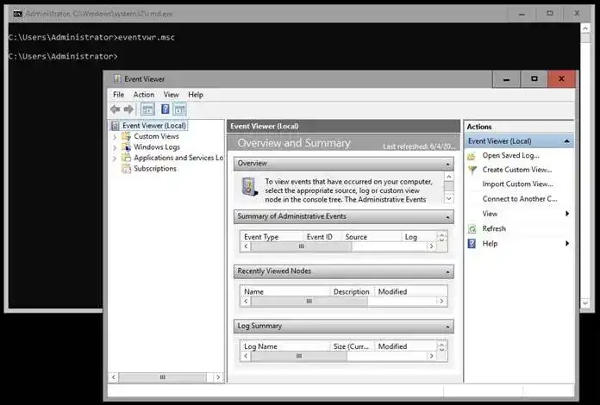This screenshot has width=600, height=405.
Task: Click the Event Viewer (Local) tree node icon
Action: 115,126
